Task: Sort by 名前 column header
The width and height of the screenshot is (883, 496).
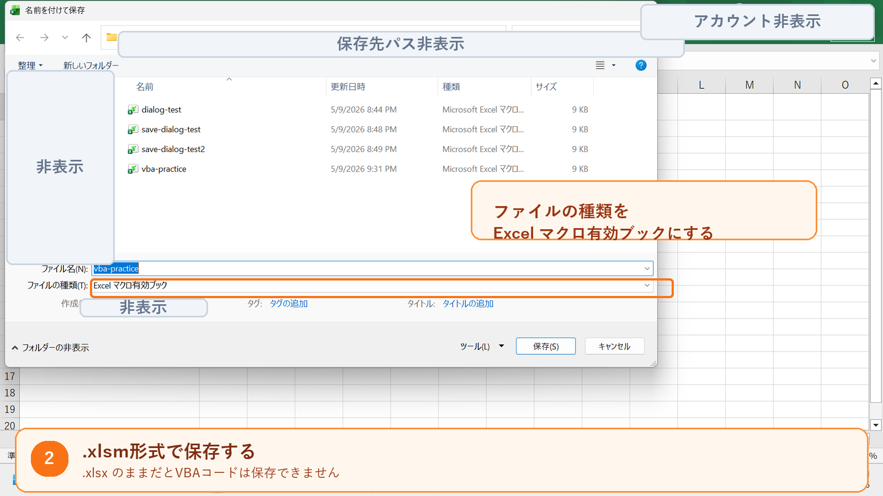Action: (145, 87)
